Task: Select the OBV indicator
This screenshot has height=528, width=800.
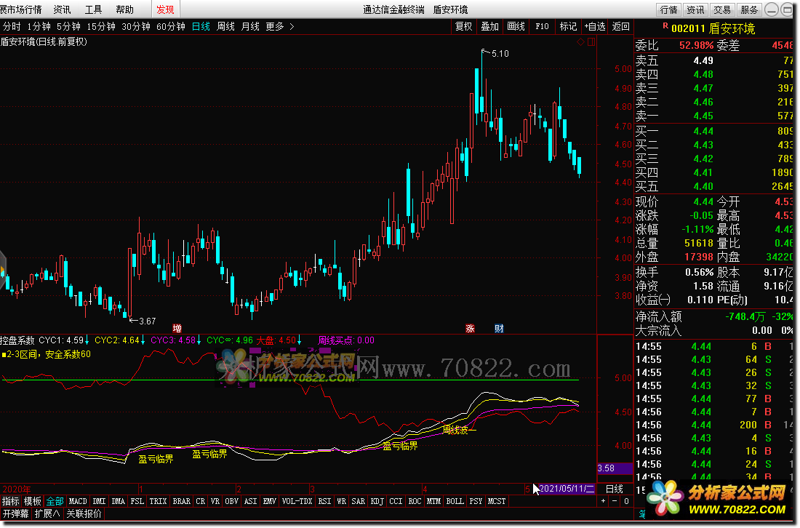Action: 231,501
